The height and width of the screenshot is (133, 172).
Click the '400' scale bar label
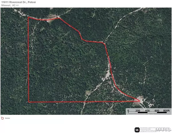tap(147, 111)
